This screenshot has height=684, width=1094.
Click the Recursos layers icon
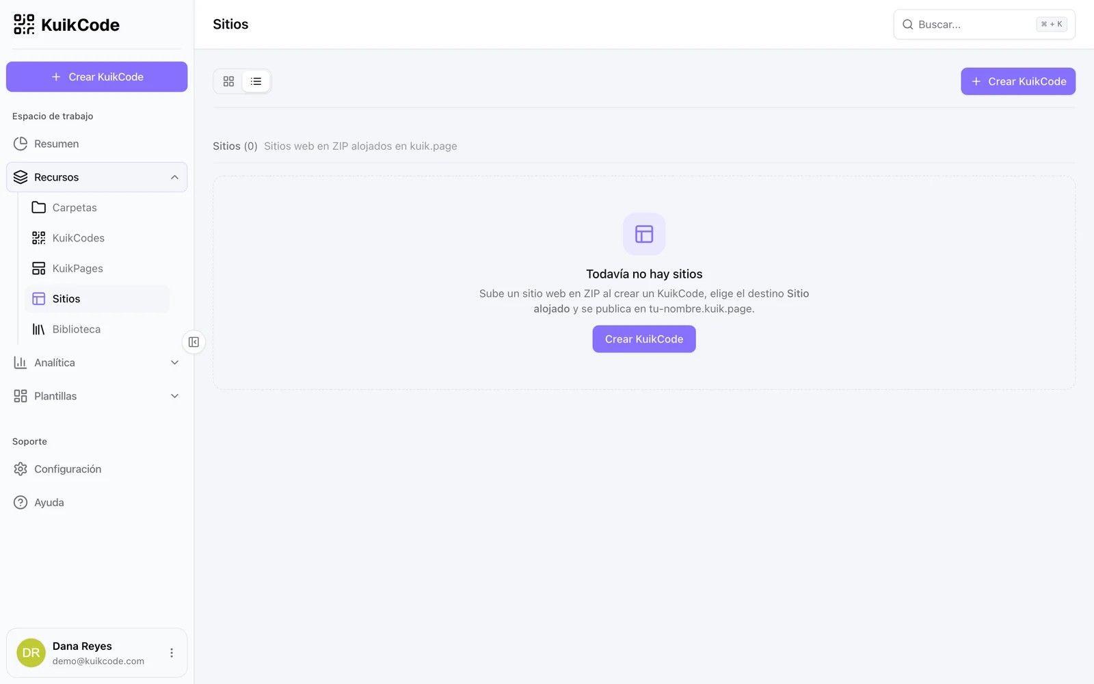21,177
